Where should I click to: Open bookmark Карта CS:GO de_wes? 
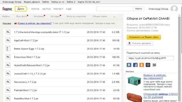click(x=89, y=2)
